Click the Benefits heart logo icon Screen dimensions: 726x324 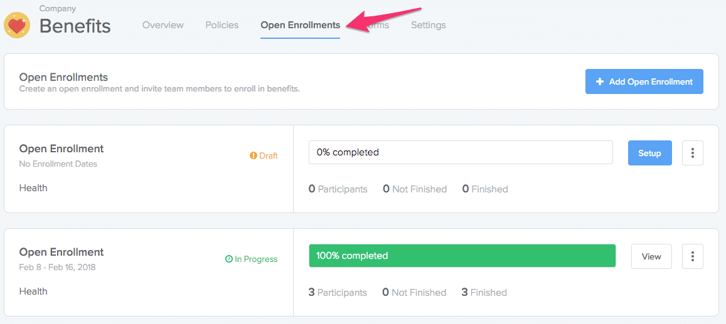(x=17, y=25)
